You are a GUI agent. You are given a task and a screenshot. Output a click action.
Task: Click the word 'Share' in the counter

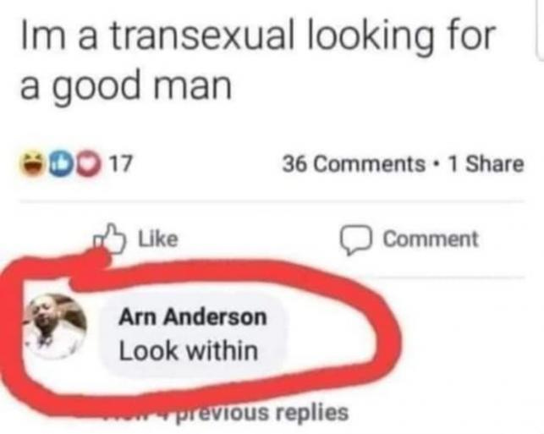click(x=495, y=164)
